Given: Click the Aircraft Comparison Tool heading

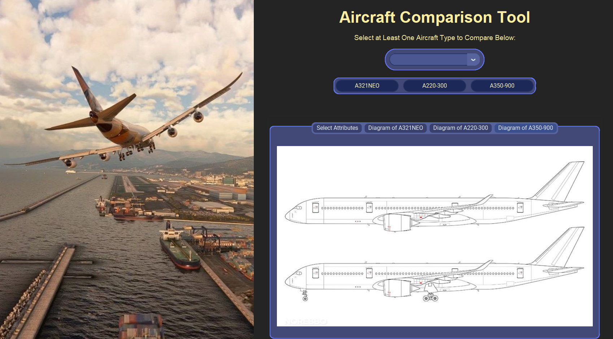Looking at the screenshot, I should click(435, 17).
